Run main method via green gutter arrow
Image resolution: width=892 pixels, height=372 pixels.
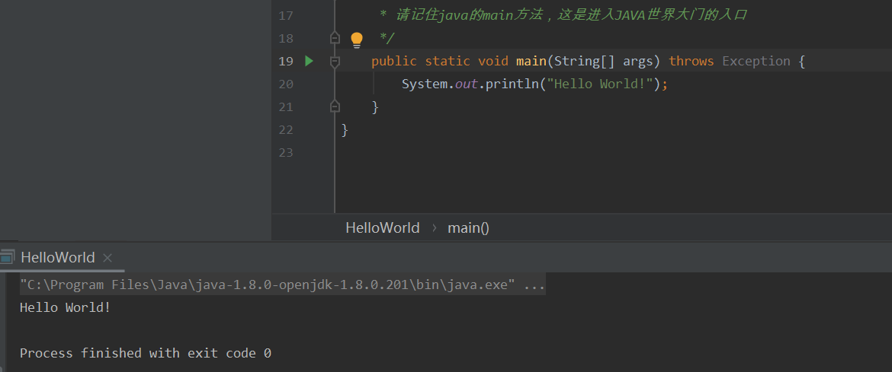point(309,61)
